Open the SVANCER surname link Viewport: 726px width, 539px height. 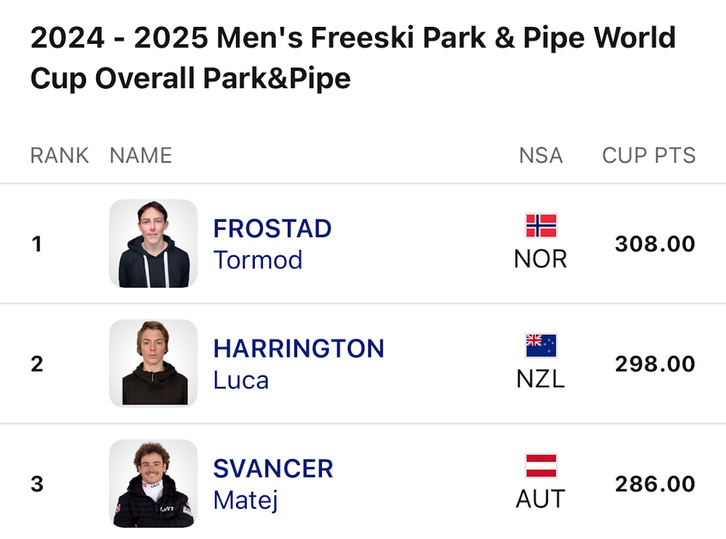(273, 468)
